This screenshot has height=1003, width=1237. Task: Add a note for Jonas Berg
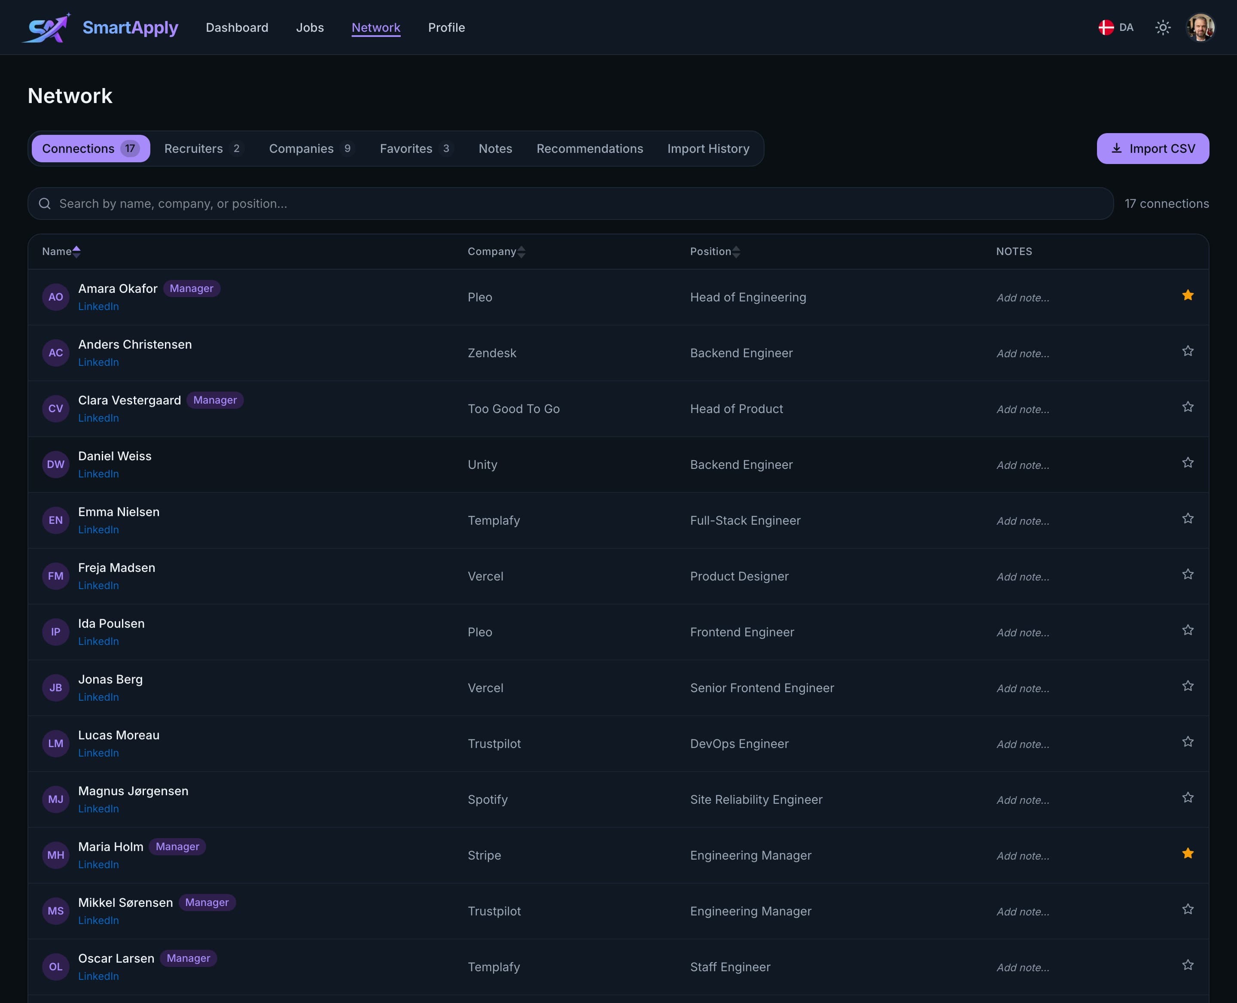tap(1023, 688)
